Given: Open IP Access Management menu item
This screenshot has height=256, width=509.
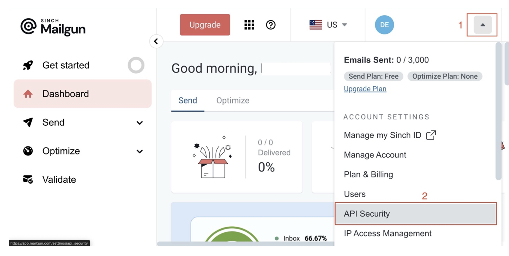Looking at the screenshot, I should (387, 233).
